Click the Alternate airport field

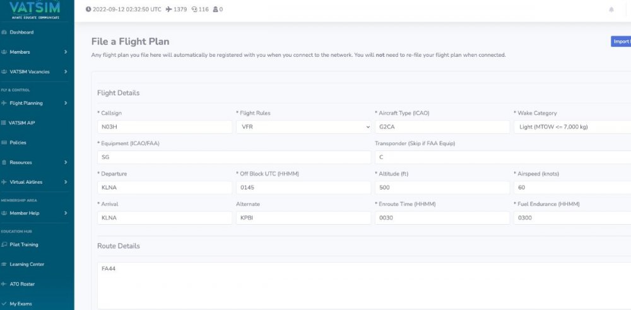tap(304, 218)
